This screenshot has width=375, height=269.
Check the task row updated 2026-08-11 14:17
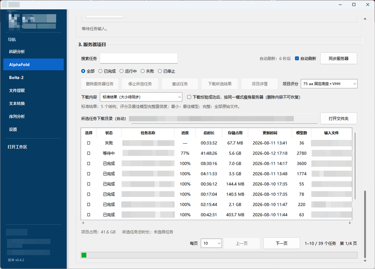pyautogui.click(x=89, y=163)
